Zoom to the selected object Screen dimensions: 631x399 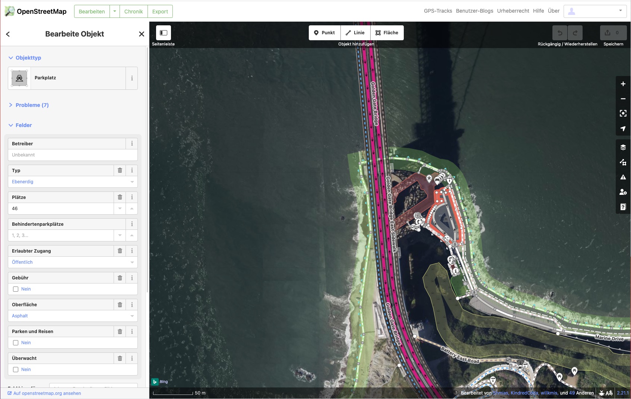click(x=623, y=114)
